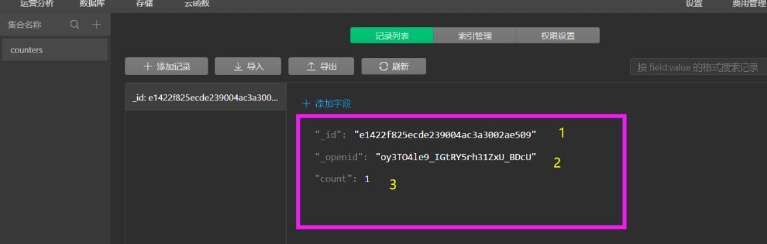The width and height of the screenshot is (767, 244).
Task: Click the 导出 button
Action: click(322, 66)
